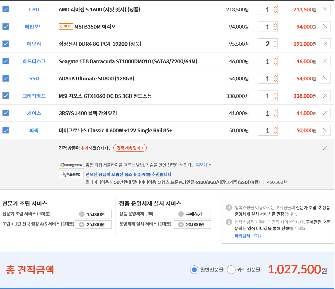Click the 미디어가이드 logo badge
The width and height of the screenshot is (335, 289).
click(x=71, y=165)
